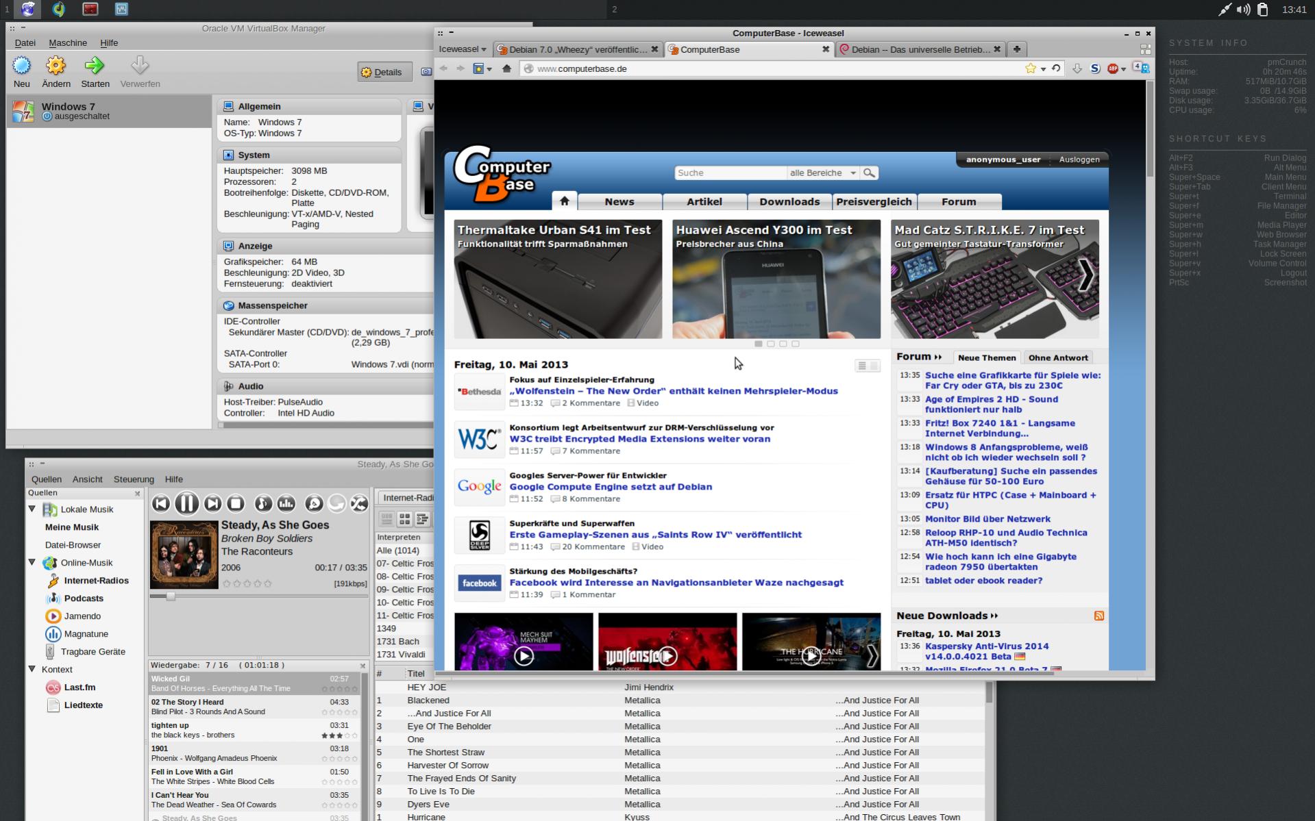
Task: Open the Huawei Ascend Y300 test article
Action: tap(776, 279)
